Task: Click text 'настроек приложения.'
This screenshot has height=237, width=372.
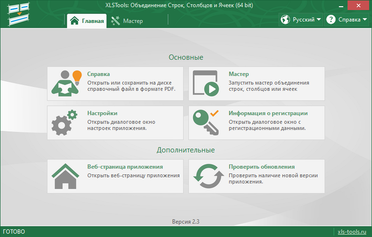Action: [x=117, y=128]
